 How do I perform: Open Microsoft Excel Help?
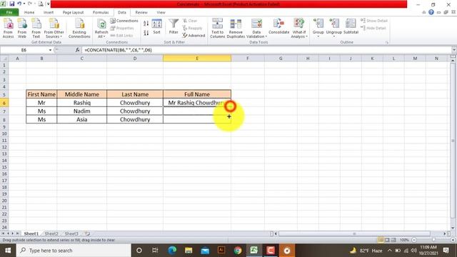coord(431,12)
